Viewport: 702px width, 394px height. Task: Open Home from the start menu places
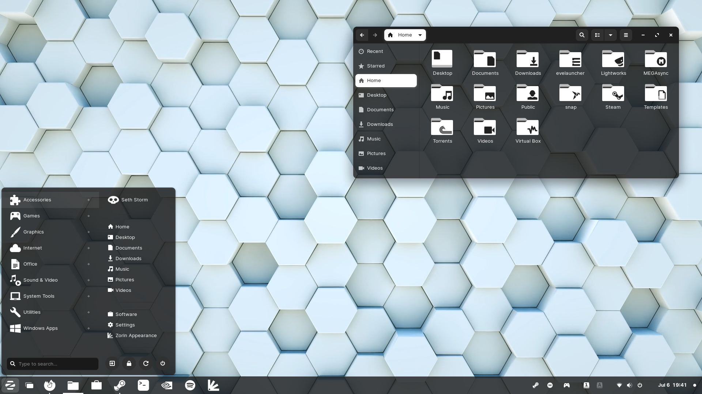118,227
